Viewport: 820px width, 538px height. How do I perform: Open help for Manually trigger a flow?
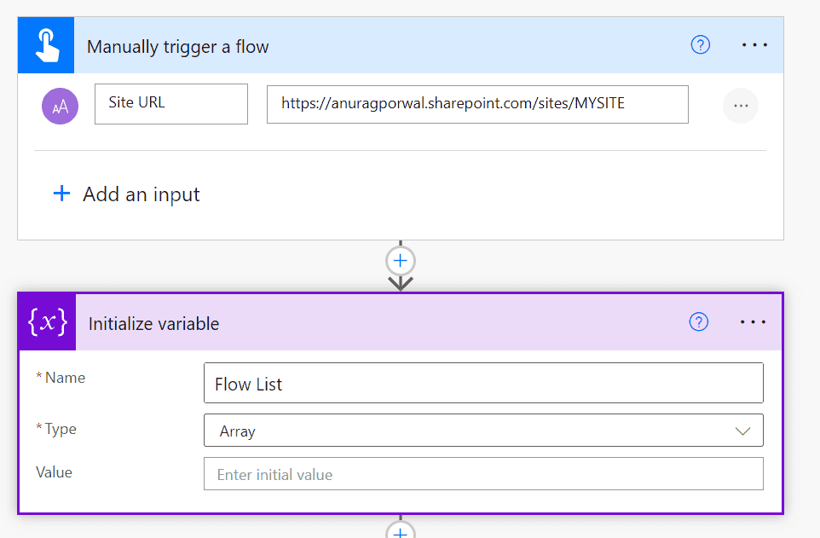click(700, 45)
